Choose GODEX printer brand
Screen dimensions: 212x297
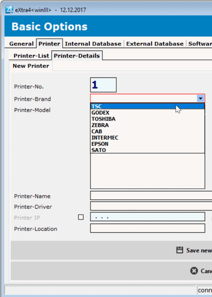[147, 113]
